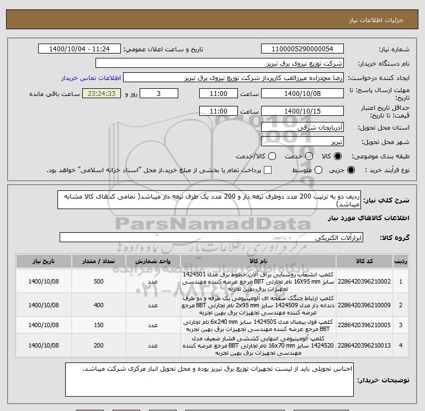This screenshot has width=425, height=411.
Task: Click the response deadline date 1400/10/08 field
Action: 302,93
